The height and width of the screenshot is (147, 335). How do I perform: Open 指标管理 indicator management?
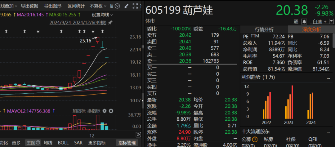pyautogui.click(x=127, y=143)
